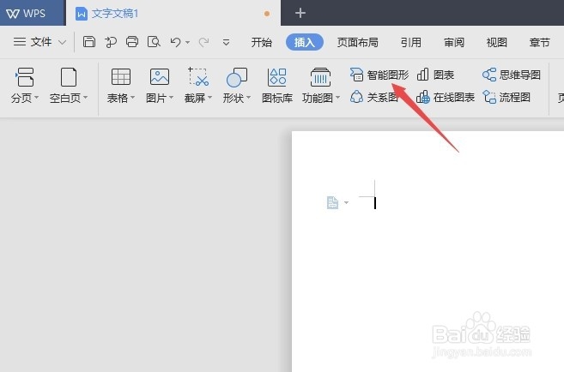Insert a 关系图 relationship diagram

point(373,98)
